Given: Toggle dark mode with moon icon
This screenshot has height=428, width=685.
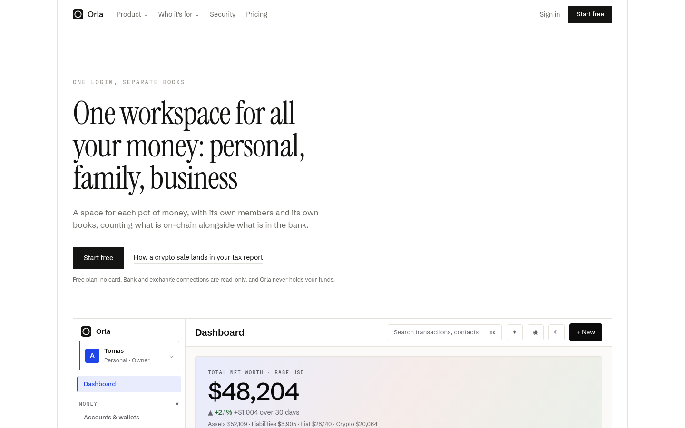Looking at the screenshot, I should pyautogui.click(x=557, y=332).
